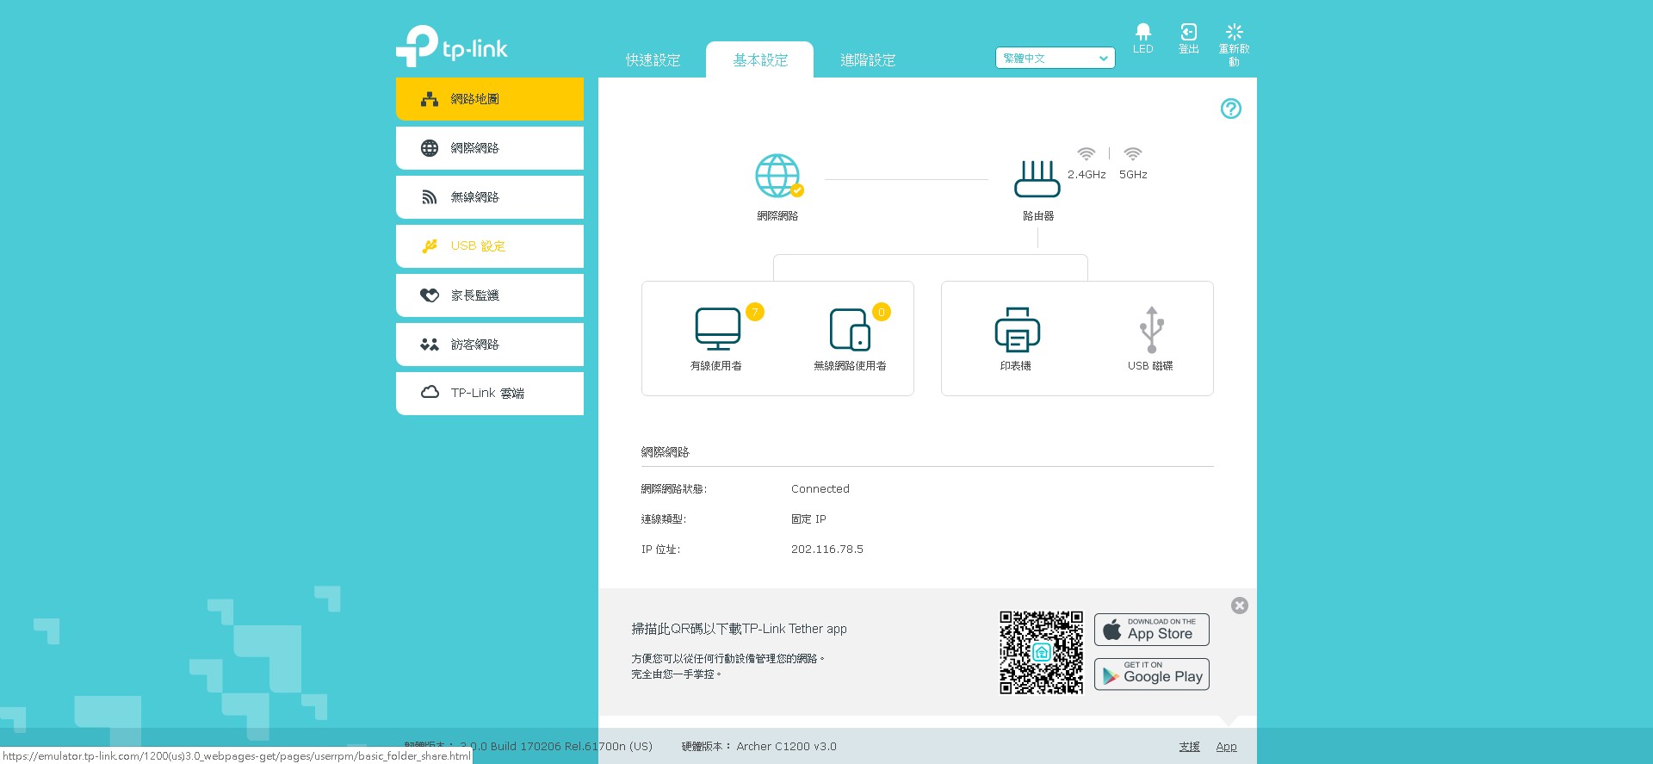Select the 有線使用者 monitor icon

(718, 329)
